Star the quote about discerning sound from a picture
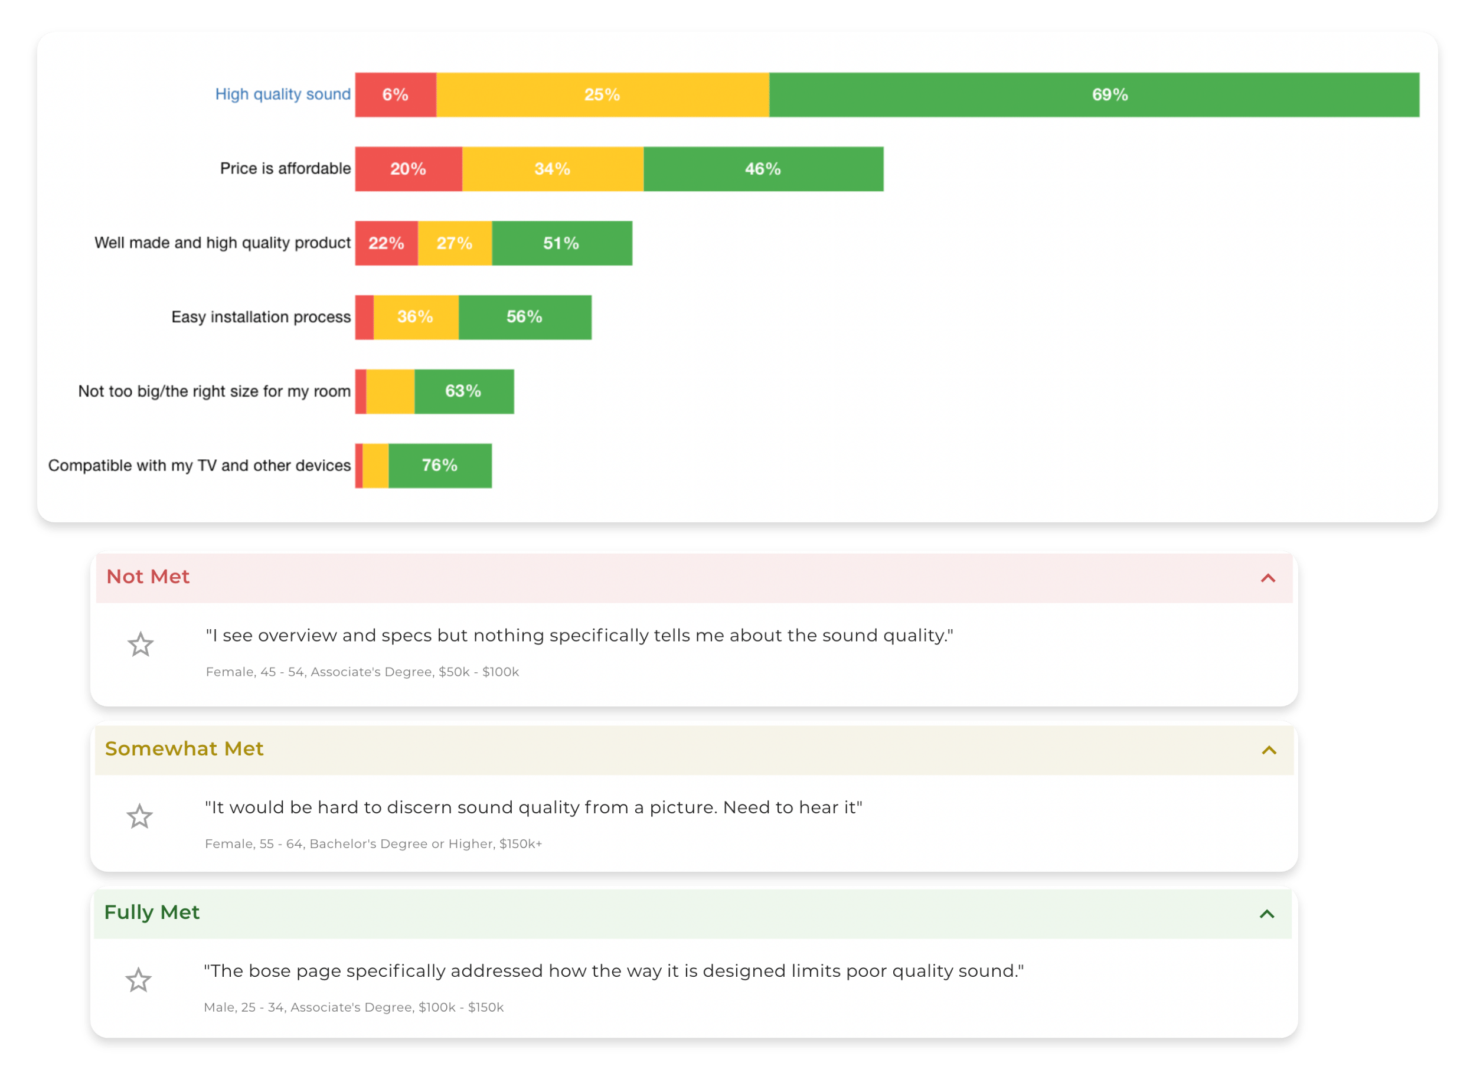Image resolution: width=1470 pixels, height=1073 pixels. pyautogui.click(x=140, y=816)
